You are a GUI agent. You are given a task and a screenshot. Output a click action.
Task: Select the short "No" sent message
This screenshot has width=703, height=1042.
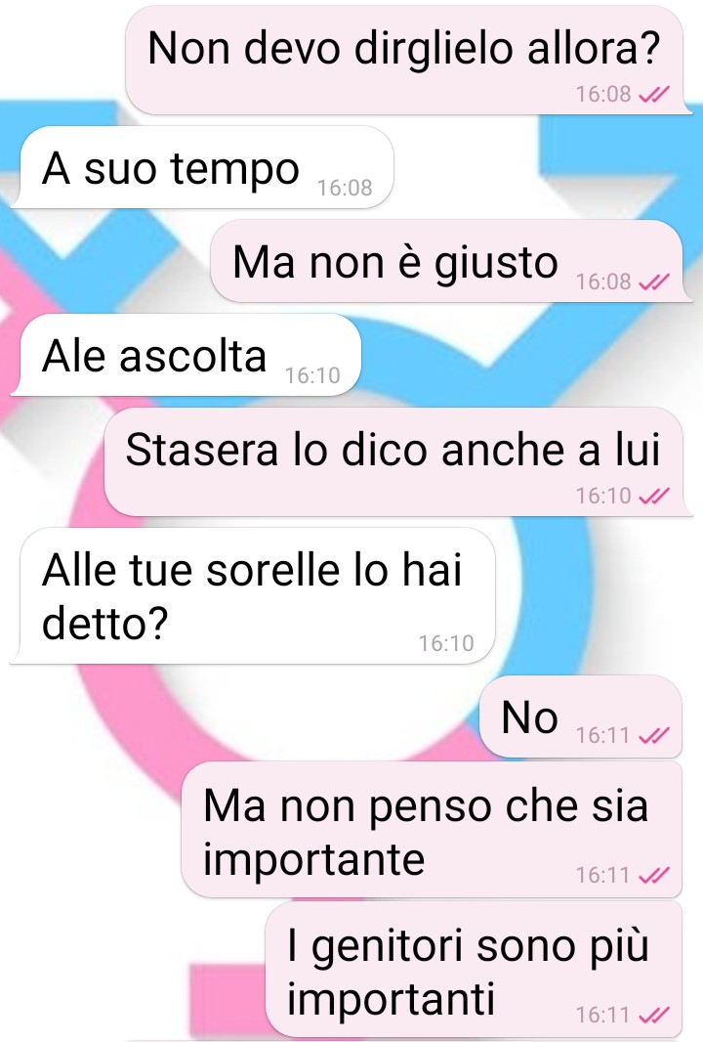point(581,717)
